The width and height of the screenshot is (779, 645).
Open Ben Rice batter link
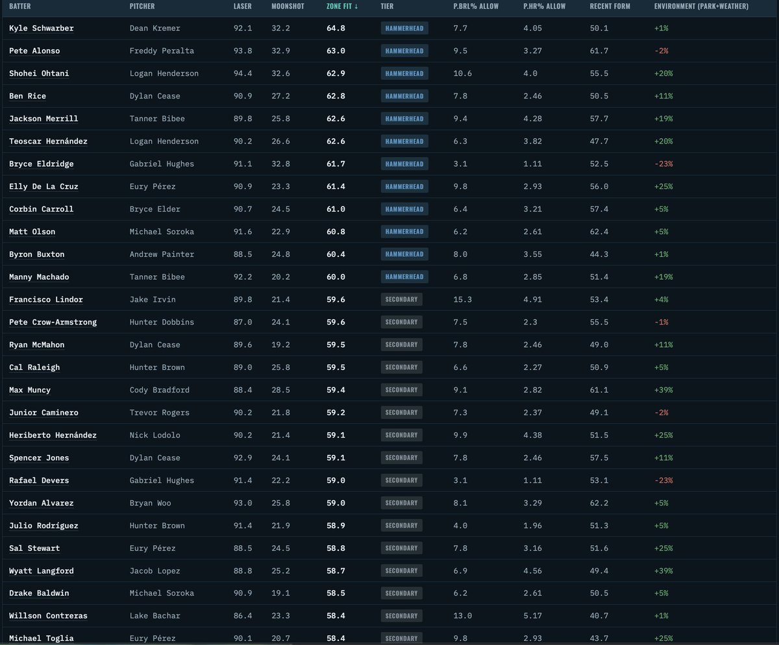pos(27,96)
